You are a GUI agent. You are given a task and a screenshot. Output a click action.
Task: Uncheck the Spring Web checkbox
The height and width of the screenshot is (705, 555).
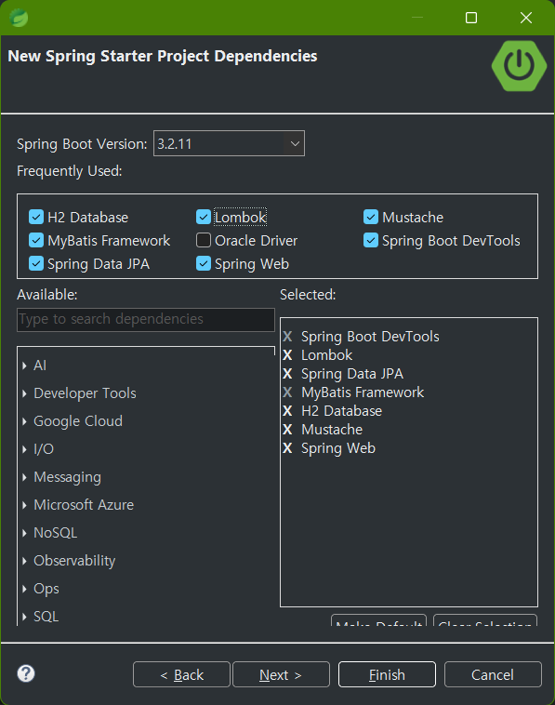[203, 263]
